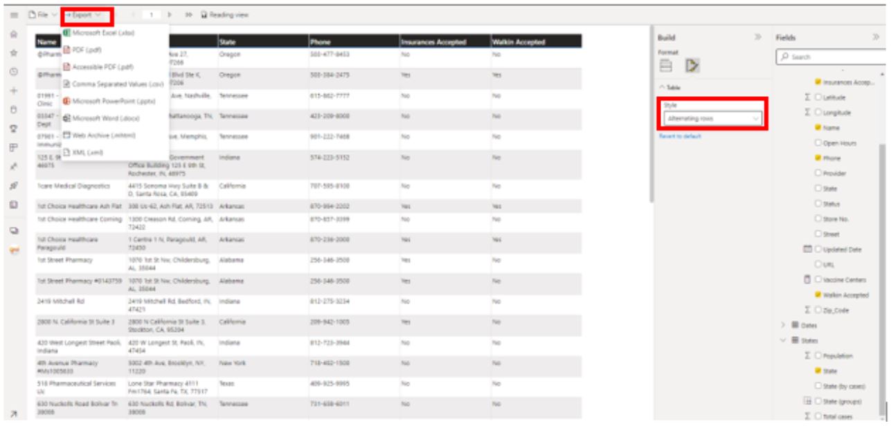Collapse the Table section in Build pane

point(661,88)
